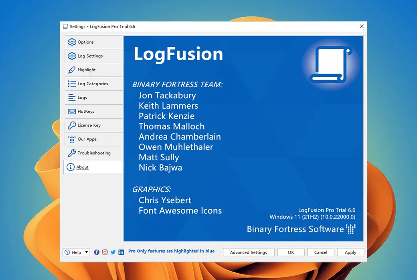
Task: Go to the Logs section
Action: pyautogui.click(x=94, y=98)
